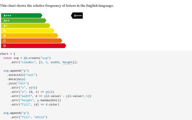Click the yellow A rating bar
The height and width of the screenshot is (120, 192).
pyautogui.click(x=27, y=31)
